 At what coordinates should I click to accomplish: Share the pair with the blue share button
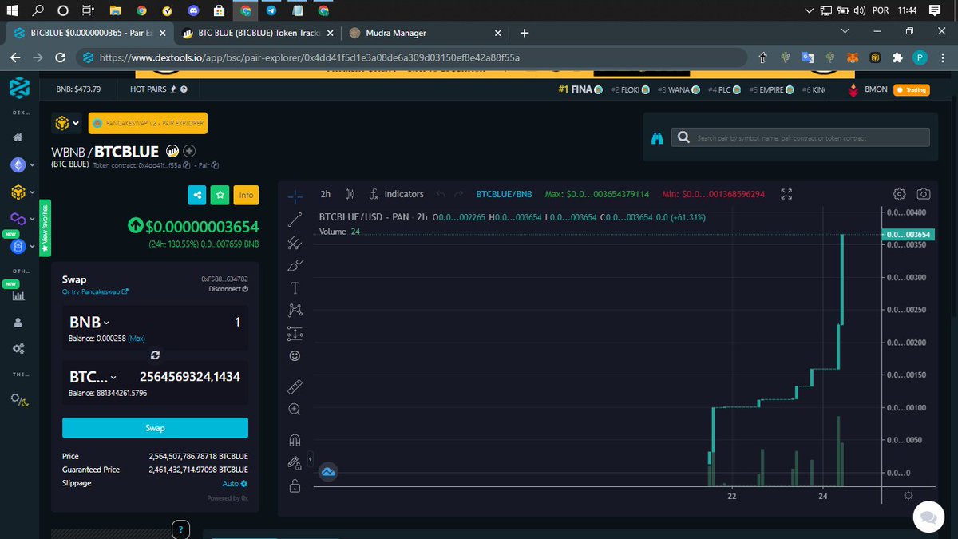pos(197,194)
